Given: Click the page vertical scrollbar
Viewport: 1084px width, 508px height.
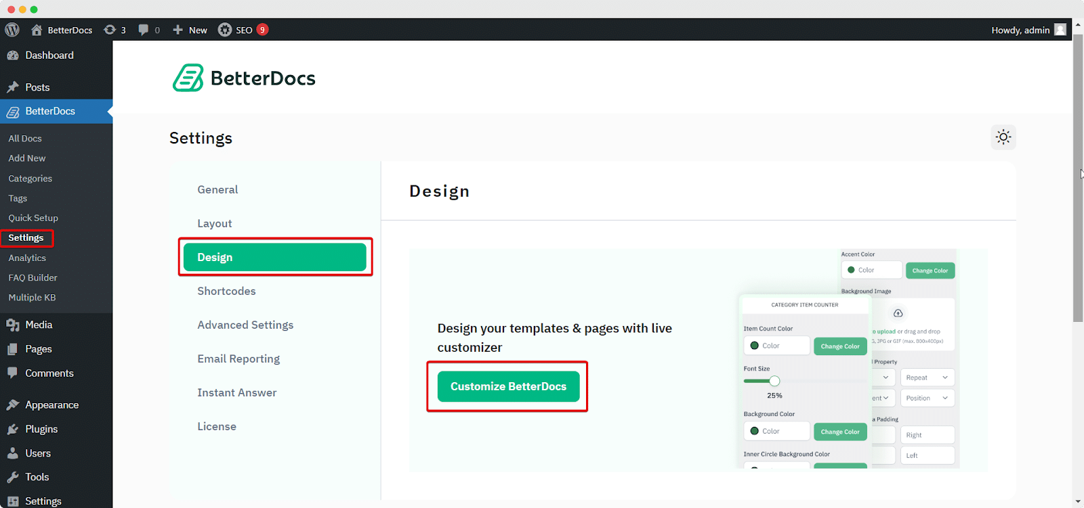Looking at the screenshot, I should (x=1078, y=177).
